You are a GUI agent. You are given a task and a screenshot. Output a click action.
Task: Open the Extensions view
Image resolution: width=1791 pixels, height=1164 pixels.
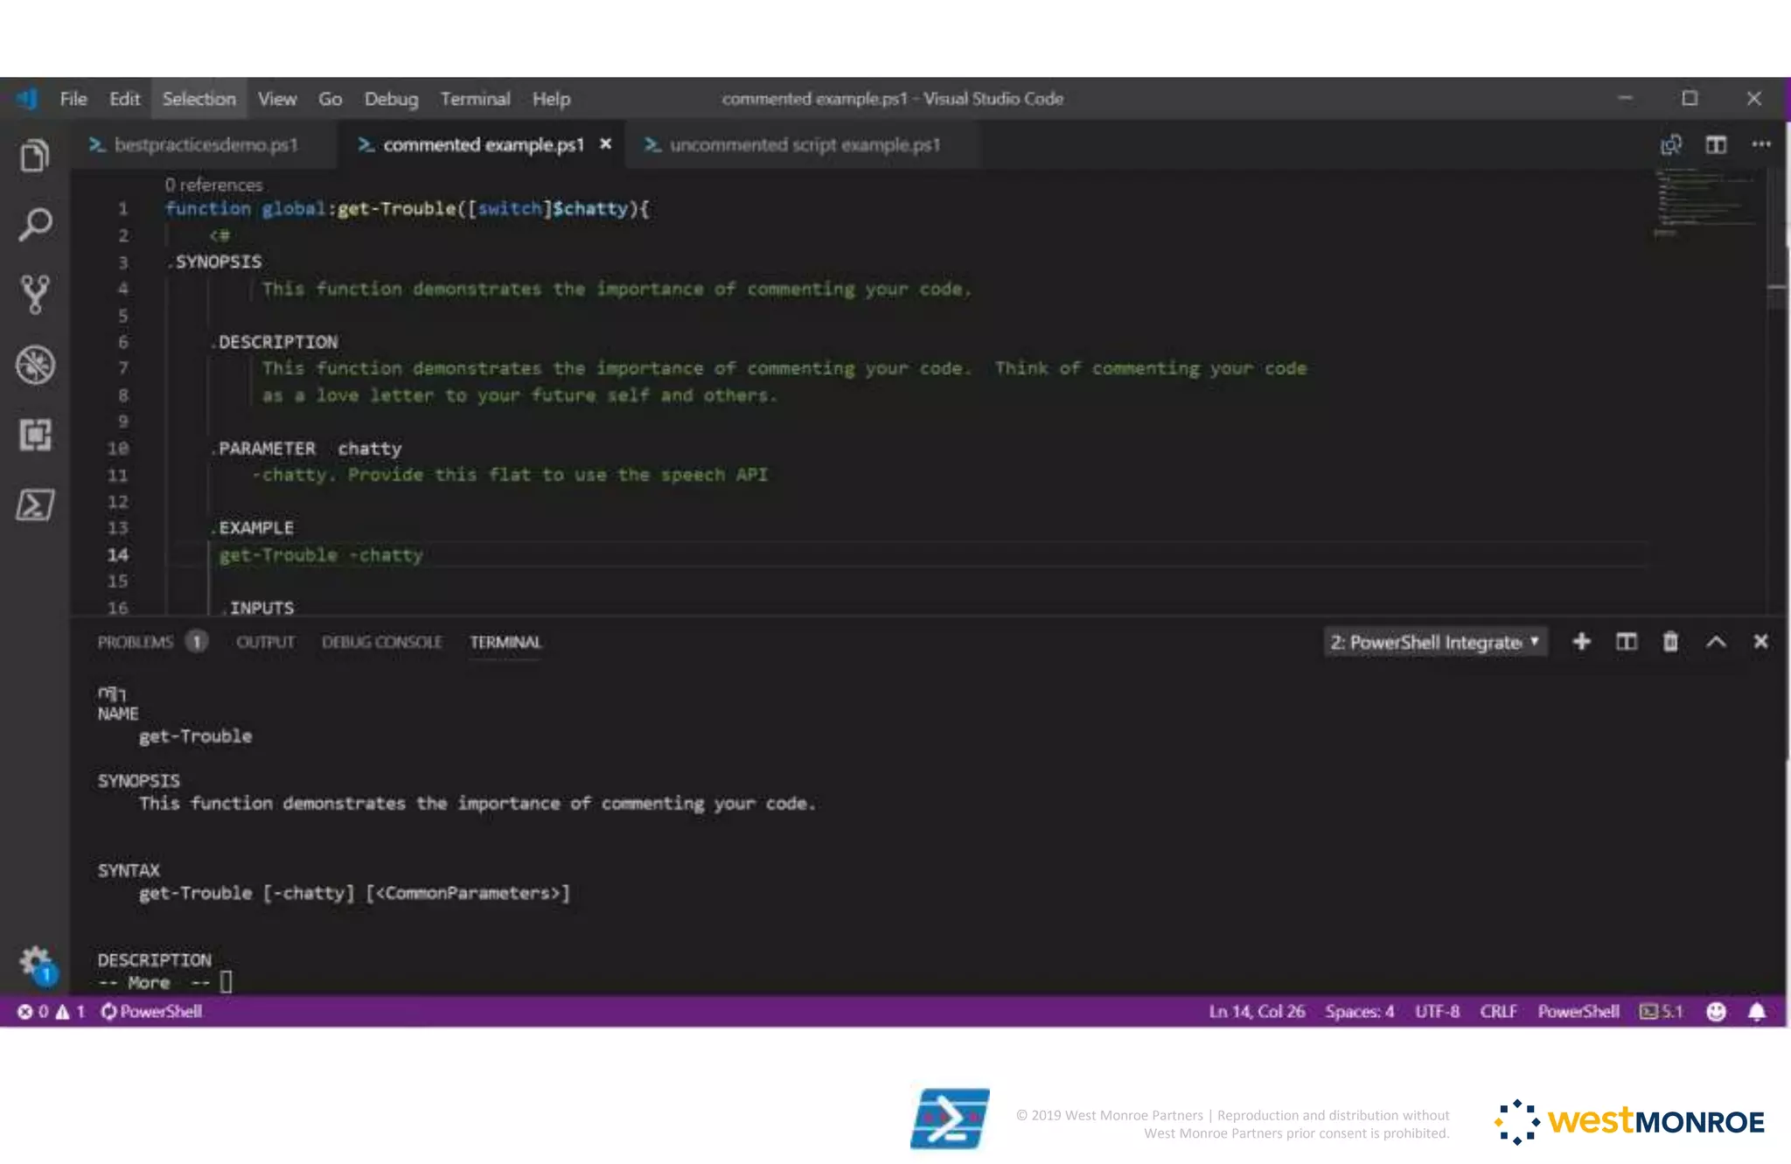click(x=35, y=435)
